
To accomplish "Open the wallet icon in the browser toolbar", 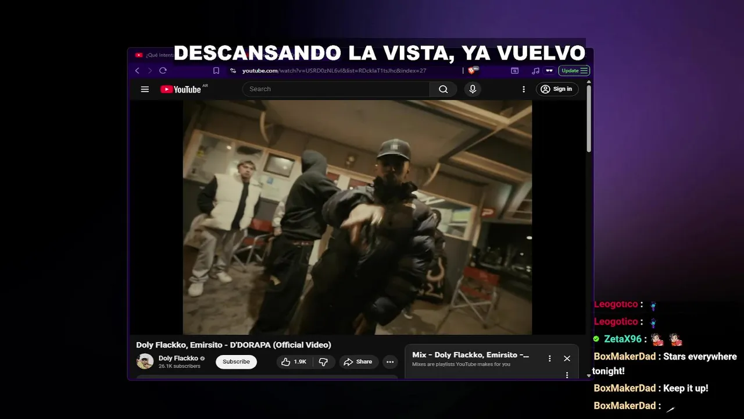I will pos(514,70).
